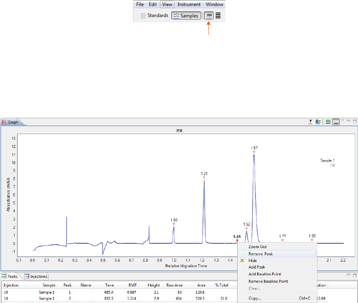The width and height of the screenshot is (358, 303).
Task: Open the Instrument menu
Action: click(189, 4)
